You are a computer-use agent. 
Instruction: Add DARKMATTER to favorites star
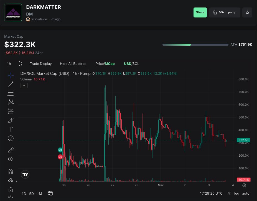click(247, 12)
